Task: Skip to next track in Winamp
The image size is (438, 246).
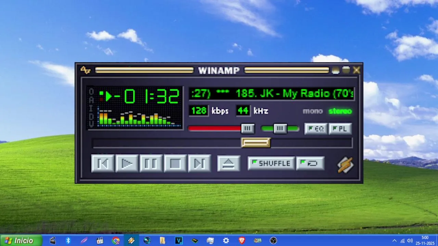Action: coord(199,163)
